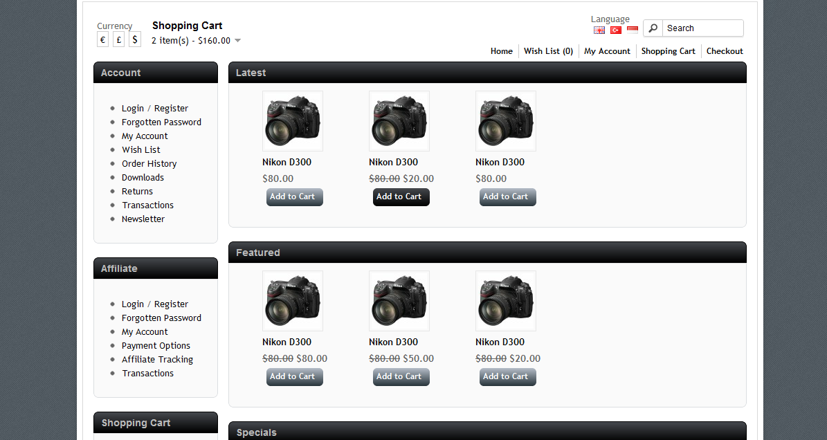
Task: Click the black Add to Cart button in Latest
Action: [401, 197]
